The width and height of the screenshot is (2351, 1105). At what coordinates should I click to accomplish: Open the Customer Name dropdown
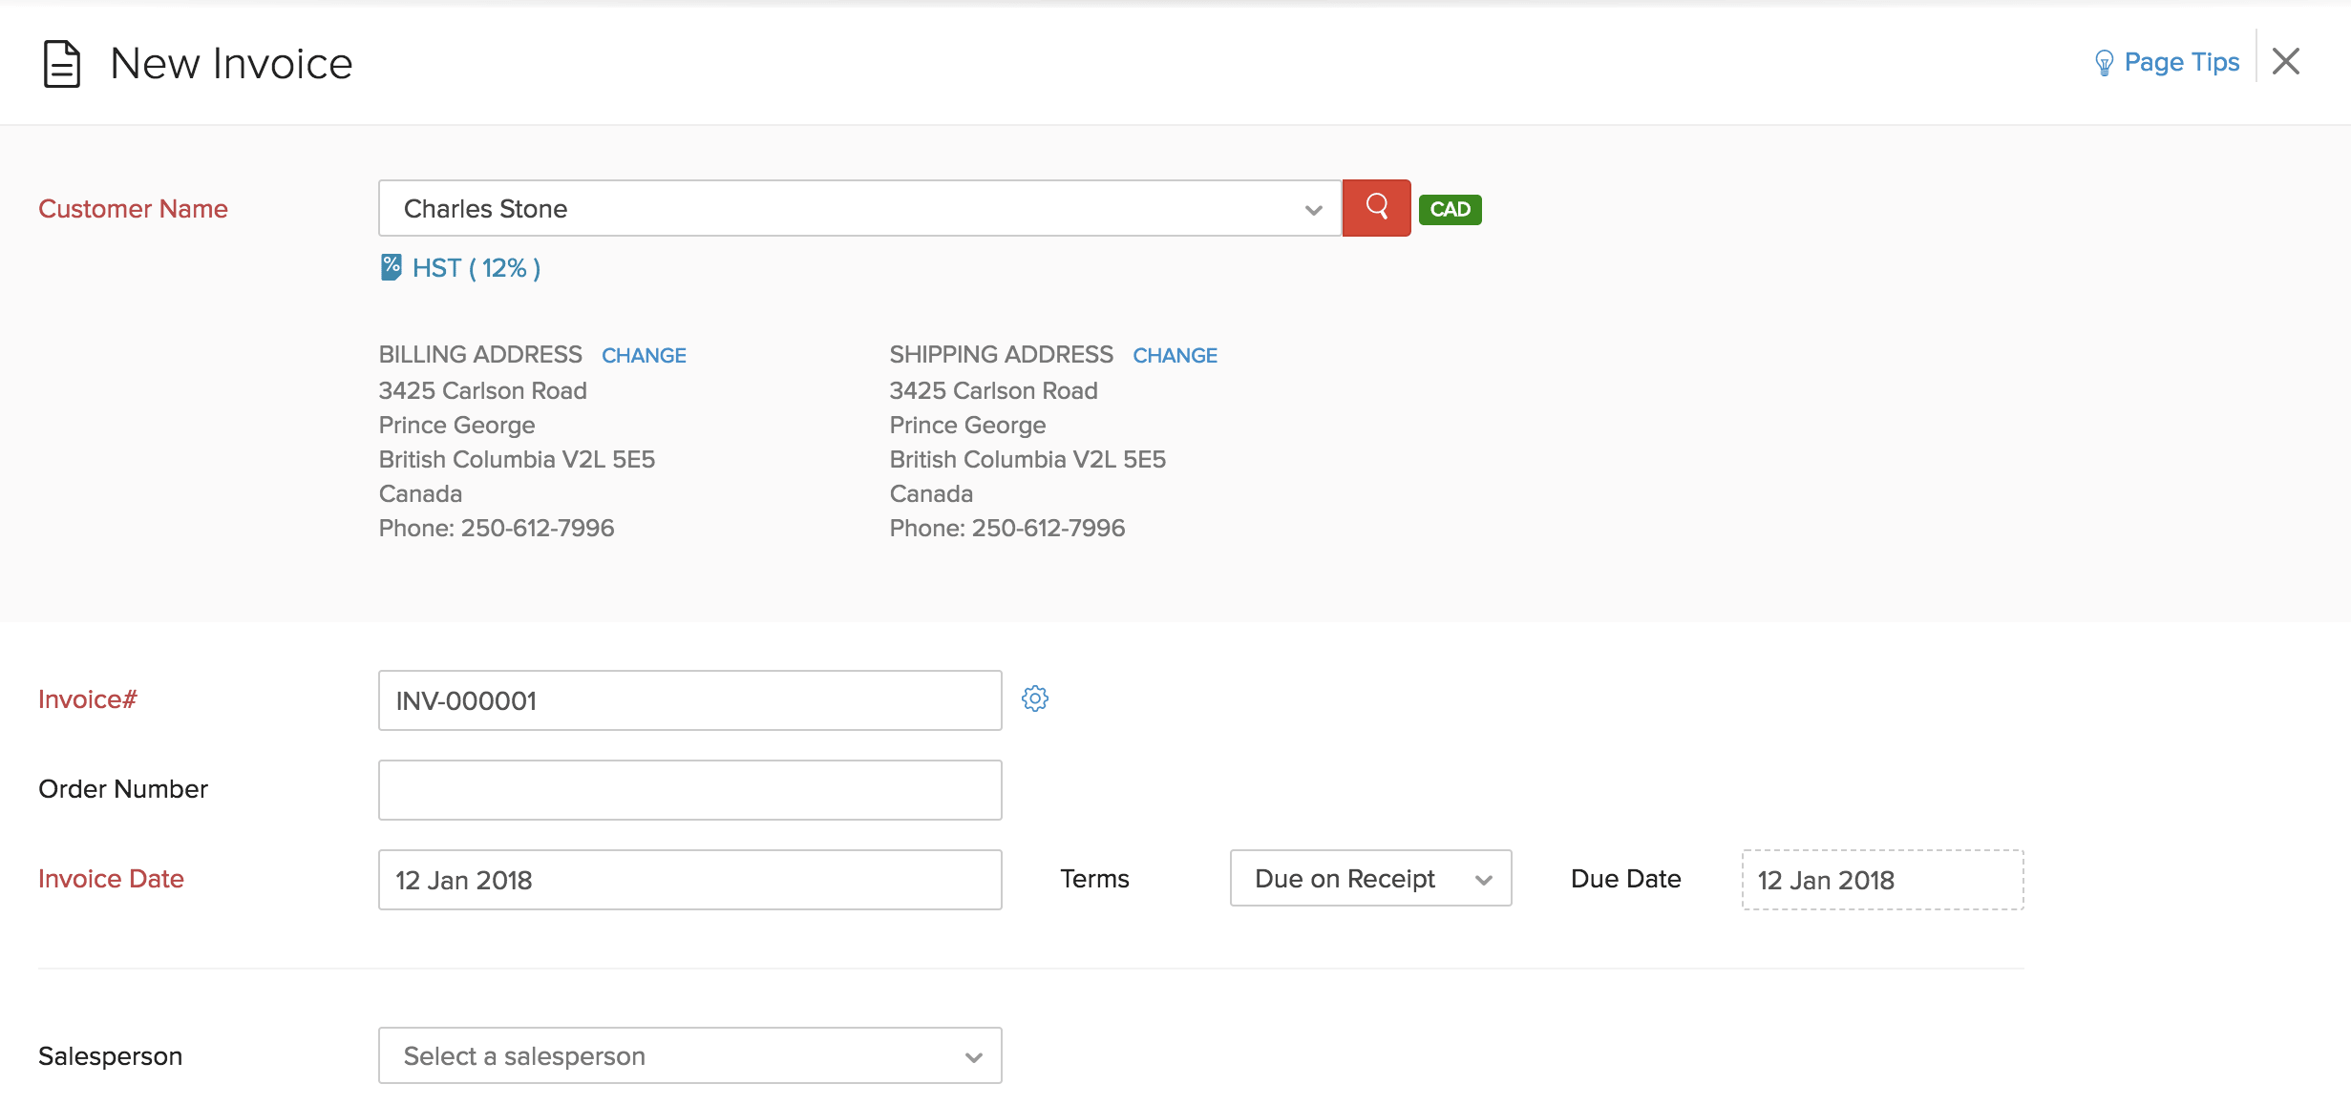pos(859,208)
